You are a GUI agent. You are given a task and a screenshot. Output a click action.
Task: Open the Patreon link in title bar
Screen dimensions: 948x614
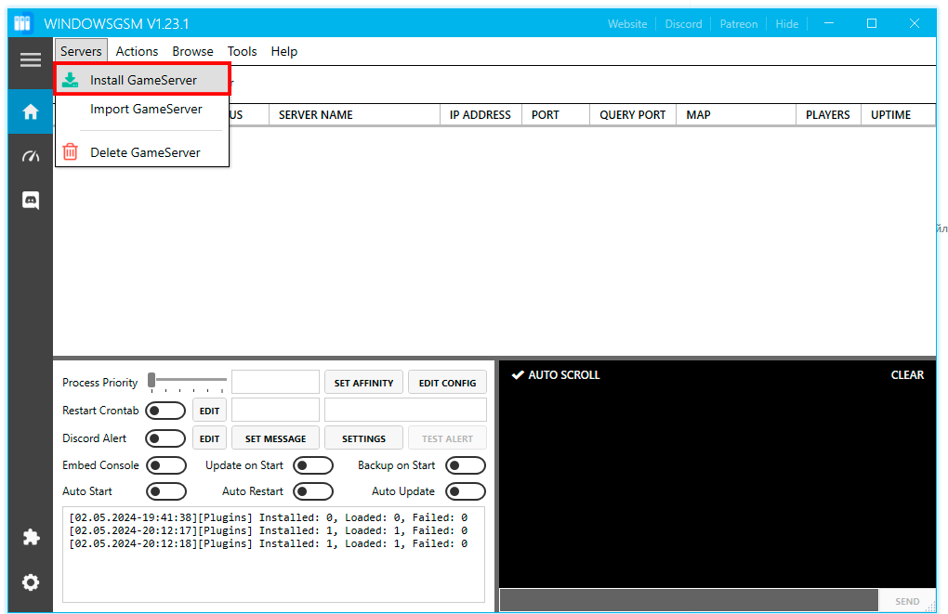pos(738,23)
